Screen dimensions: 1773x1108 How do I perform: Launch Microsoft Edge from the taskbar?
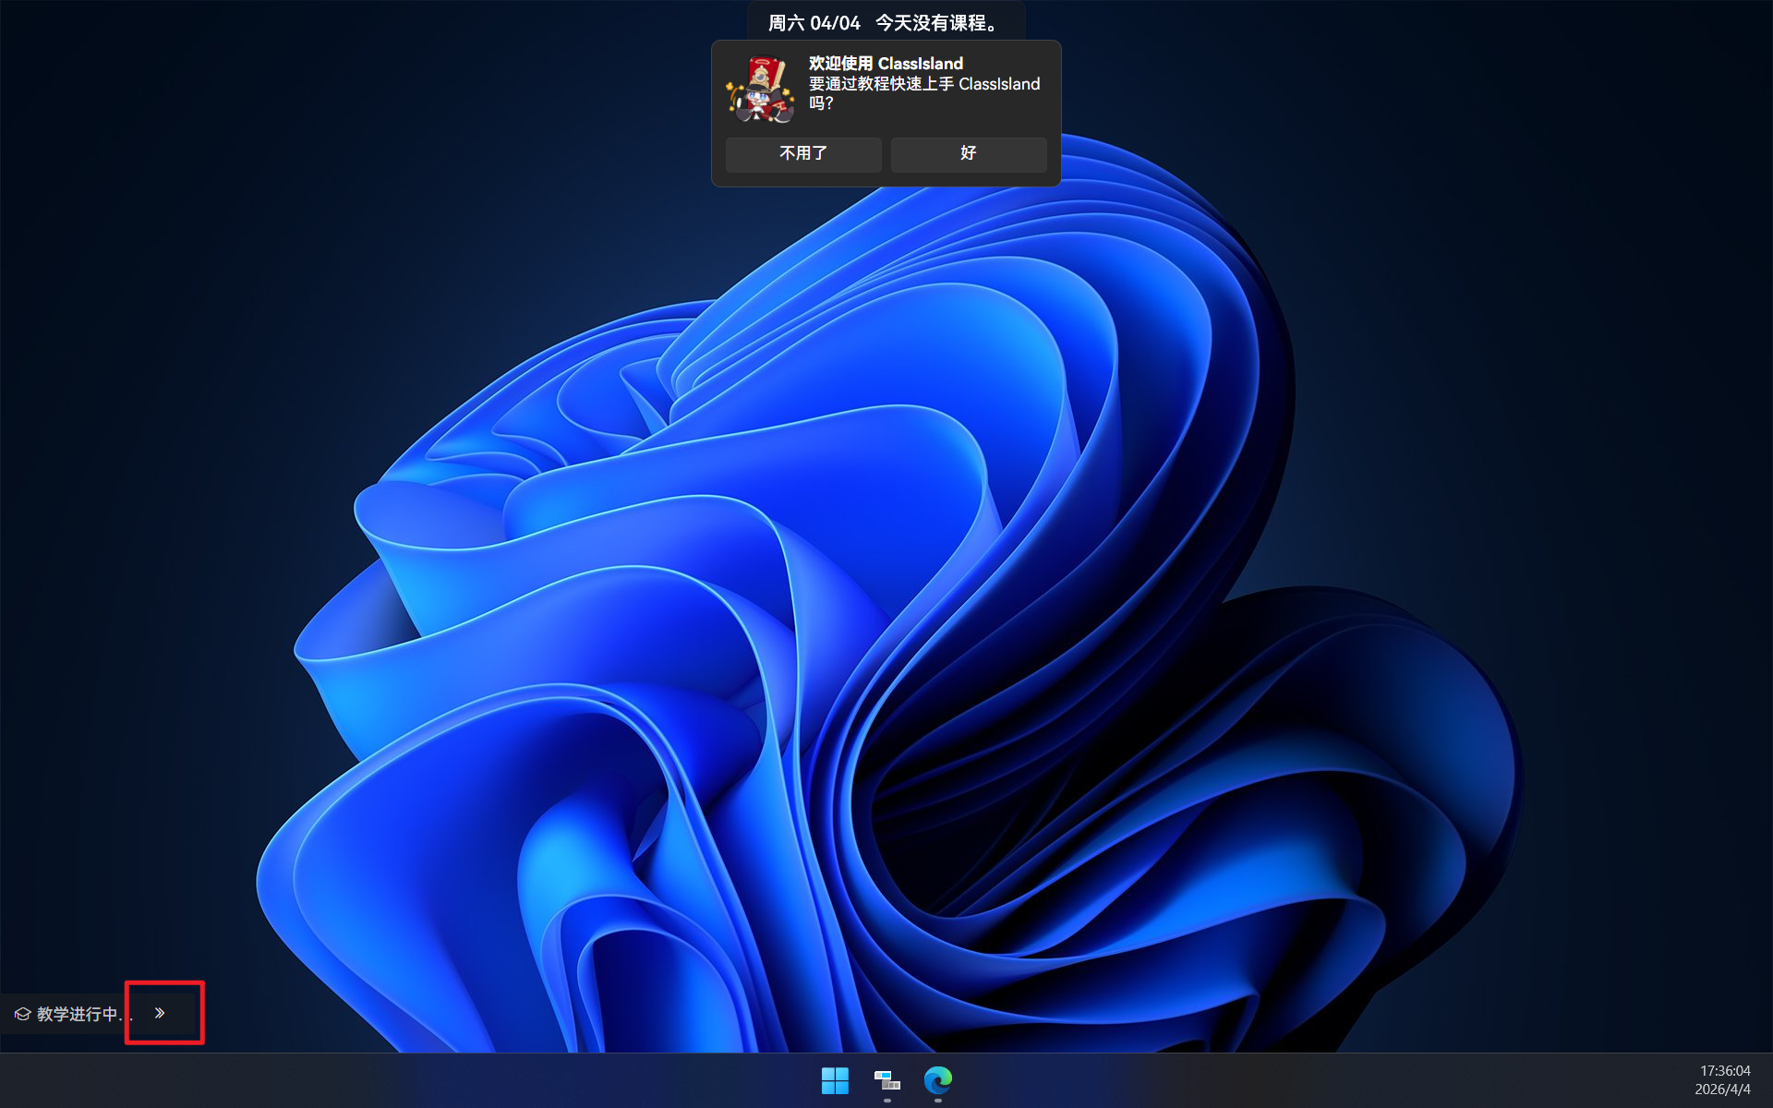[938, 1079]
